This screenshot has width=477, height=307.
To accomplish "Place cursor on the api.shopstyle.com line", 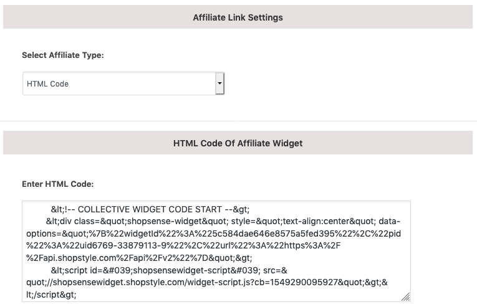I will [x=139, y=258].
